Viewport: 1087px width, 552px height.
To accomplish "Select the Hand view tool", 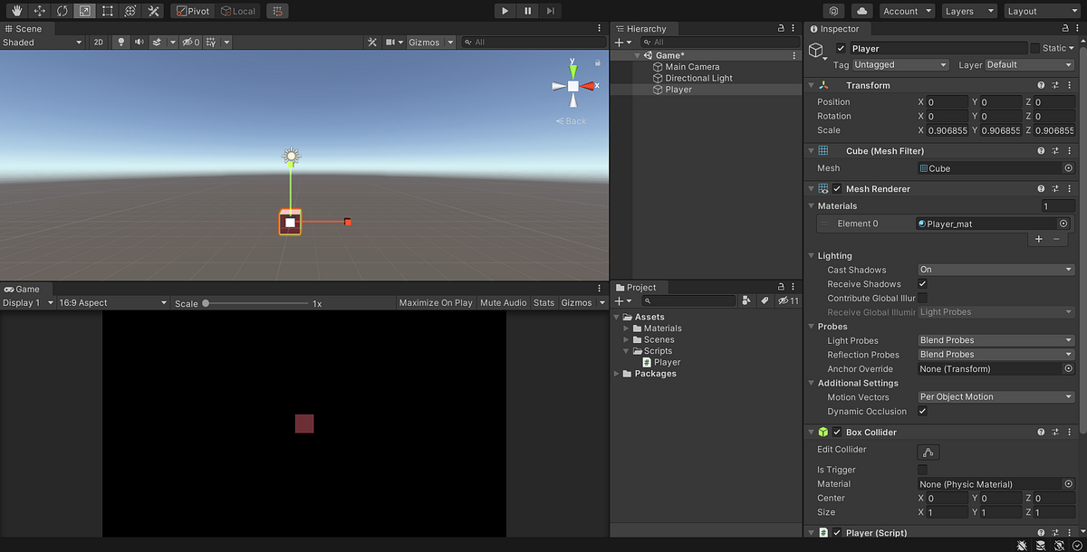I will (15, 10).
